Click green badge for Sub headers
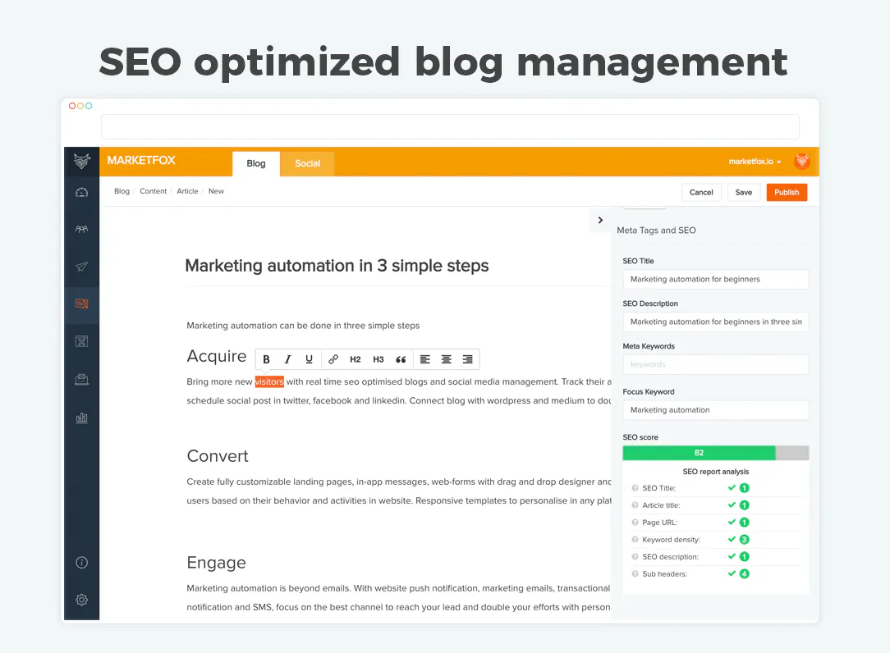The height and width of the screenshot is (653, 890). pyautogui.click(x=744, y=573)
